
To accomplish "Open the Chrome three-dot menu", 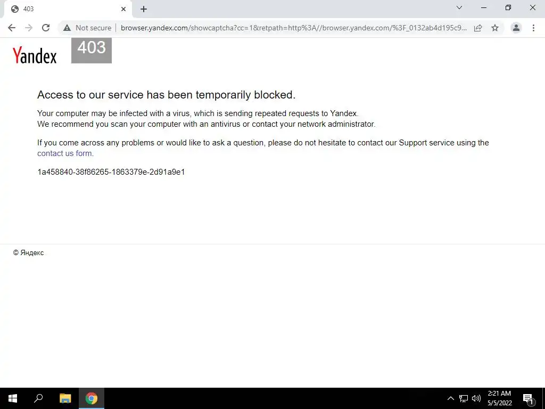I will tap(533, 28).
